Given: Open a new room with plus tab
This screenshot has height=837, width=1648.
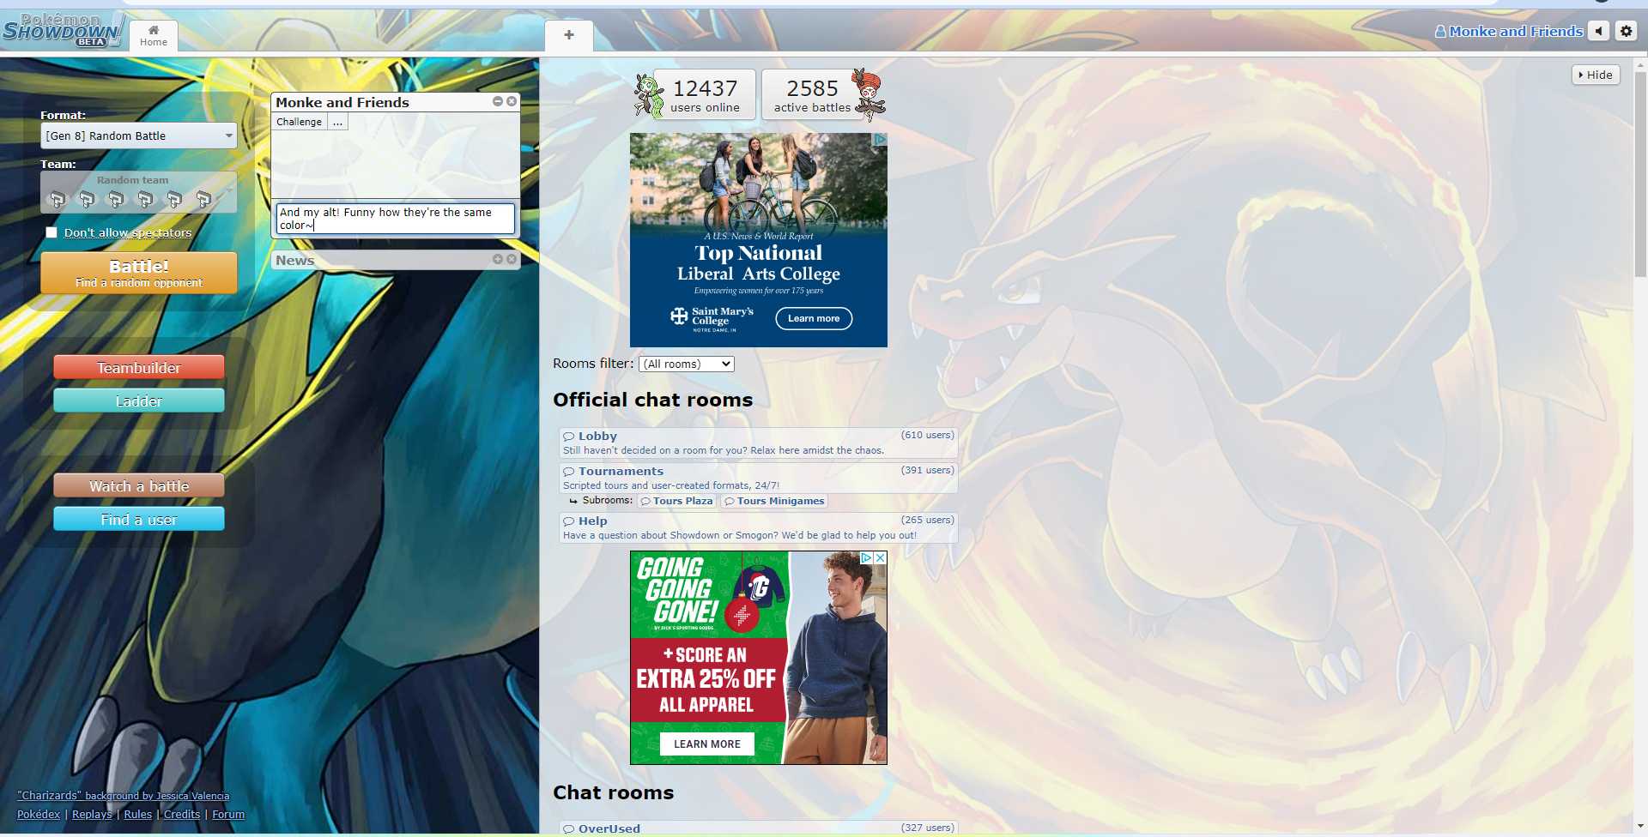Looking at the screenshot, I should click(x=568, y=35).
